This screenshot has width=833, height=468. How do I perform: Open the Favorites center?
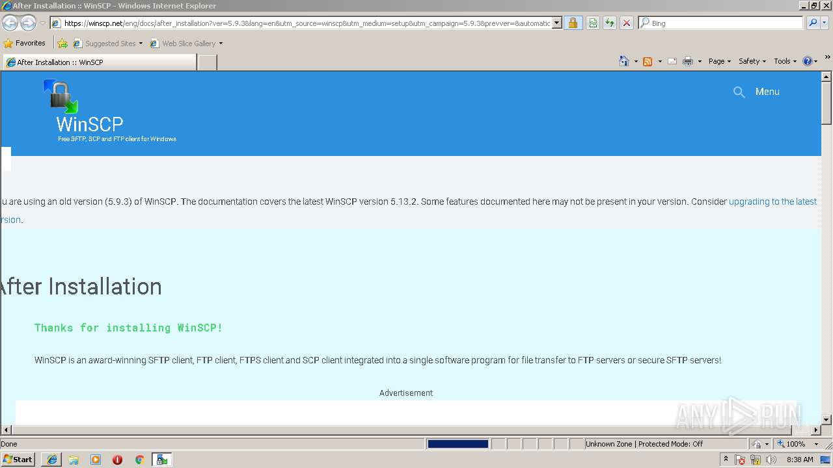coord(25,43)
